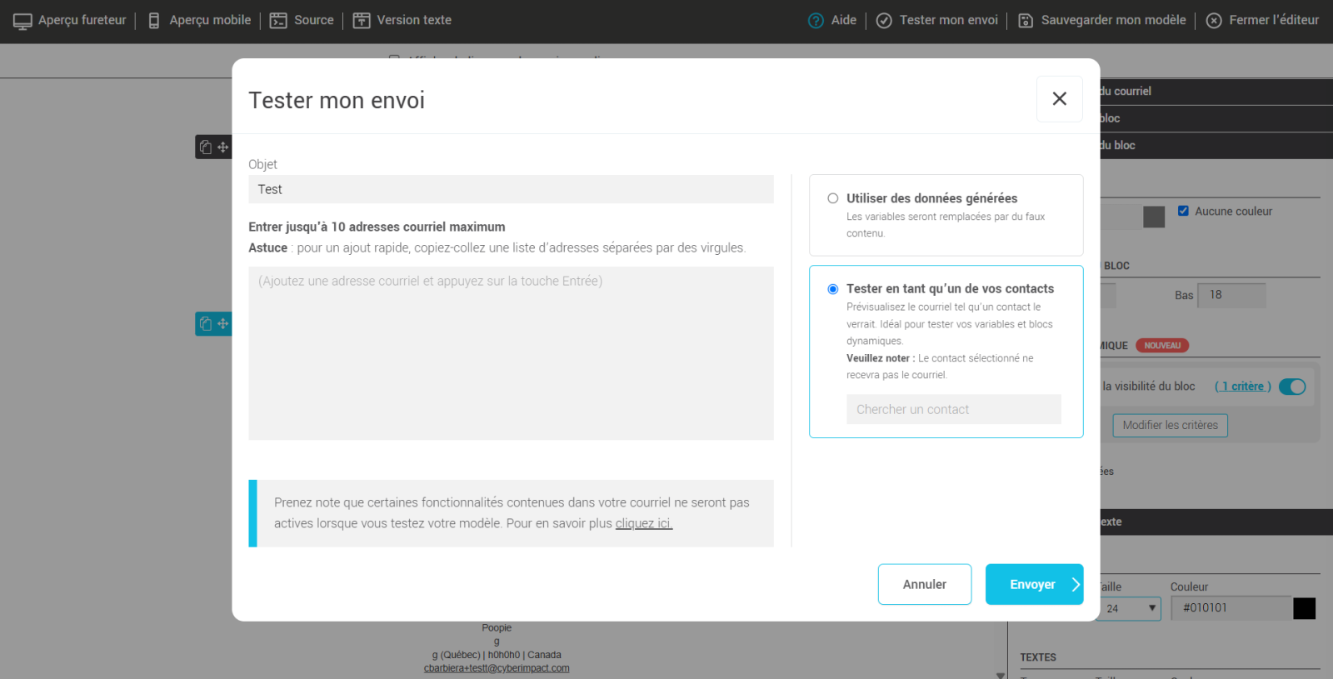Click the Aperçu mobile phone icon

coord(154,21)
